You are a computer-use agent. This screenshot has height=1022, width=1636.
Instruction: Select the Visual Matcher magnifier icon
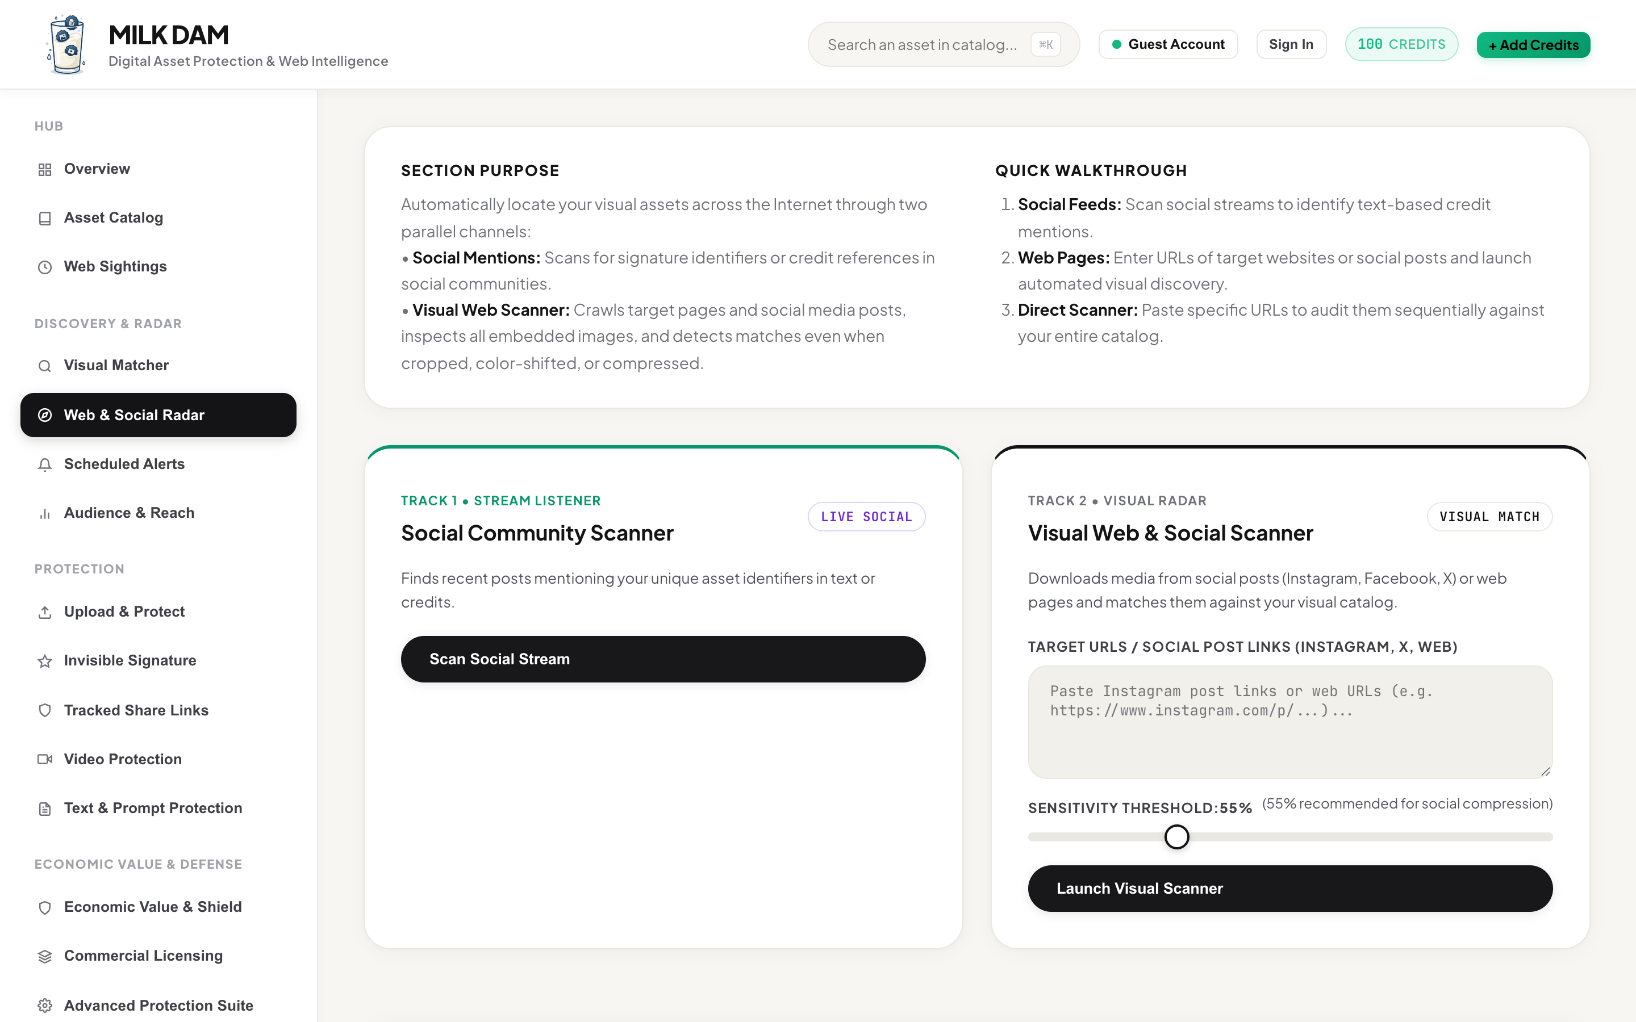(45, 366)
